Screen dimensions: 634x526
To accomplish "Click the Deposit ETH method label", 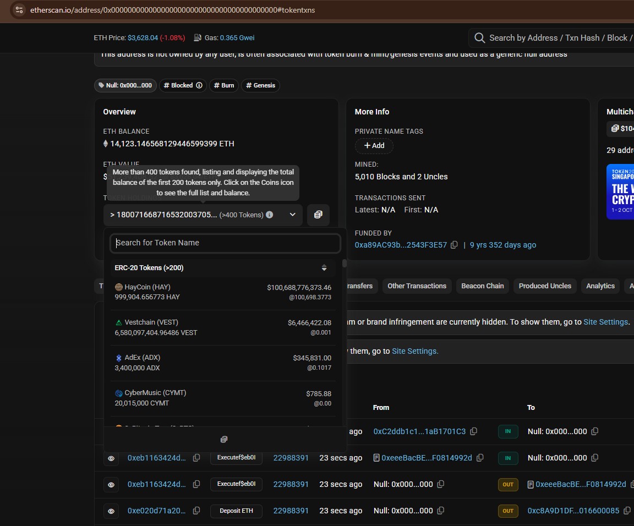I will 236,511.
